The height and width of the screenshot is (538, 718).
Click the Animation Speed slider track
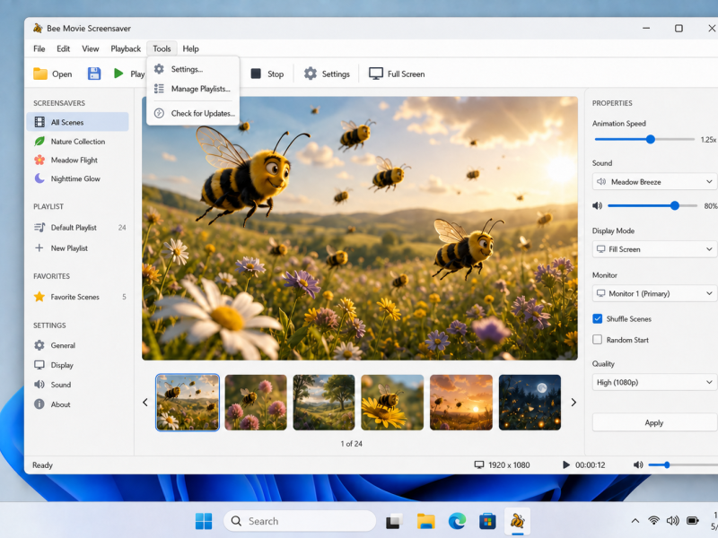[x=644, y=140]
